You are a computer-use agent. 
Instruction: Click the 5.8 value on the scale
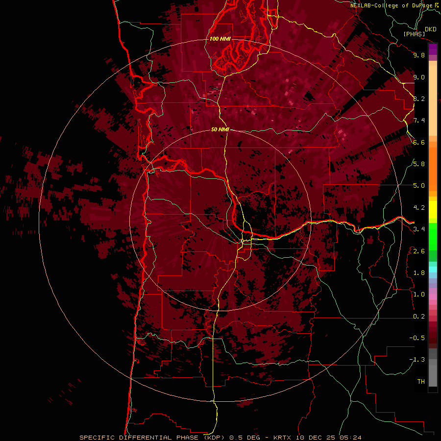pyautogui.click(x=419, y=164)
